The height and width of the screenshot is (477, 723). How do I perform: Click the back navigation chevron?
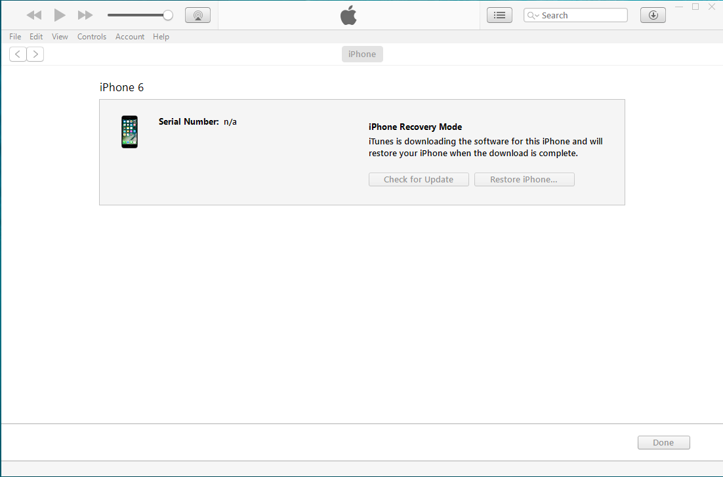[17, 54]
